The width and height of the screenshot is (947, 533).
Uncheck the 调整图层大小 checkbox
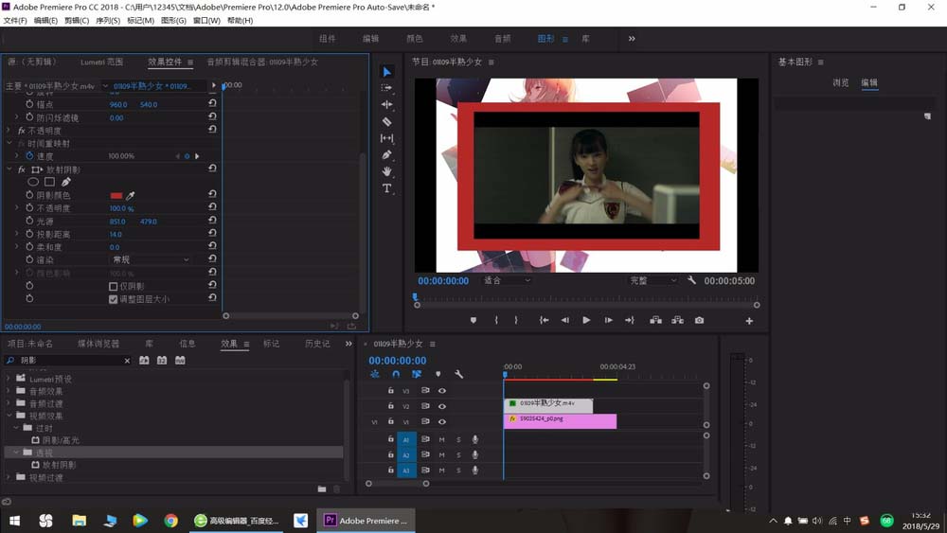[113, 299]
